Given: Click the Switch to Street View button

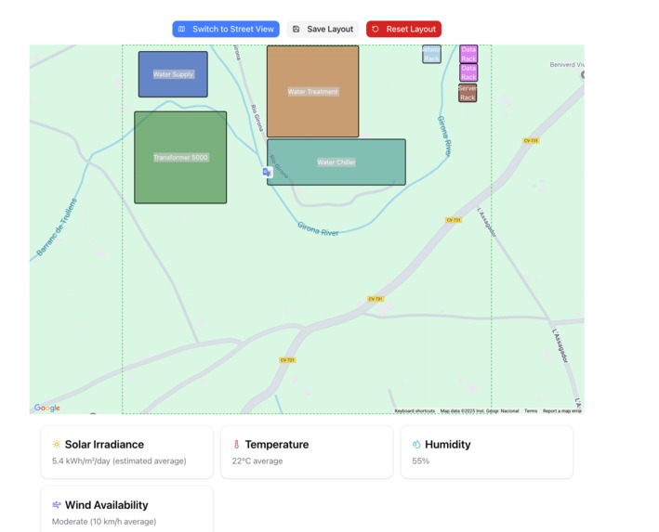Looking at the screenshot, I should pos(226,29).
